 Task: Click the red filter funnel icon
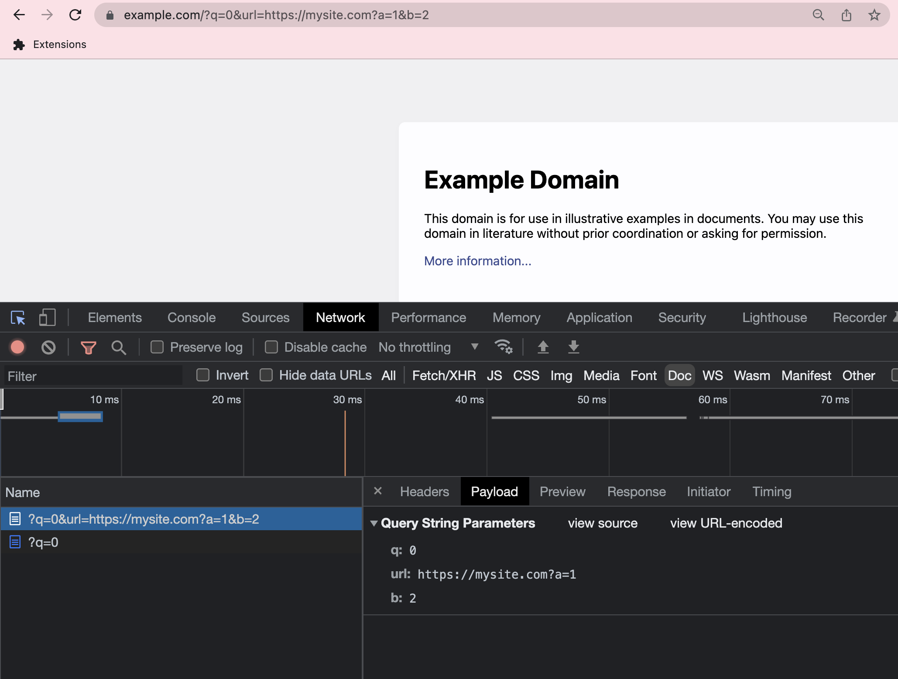88,347
